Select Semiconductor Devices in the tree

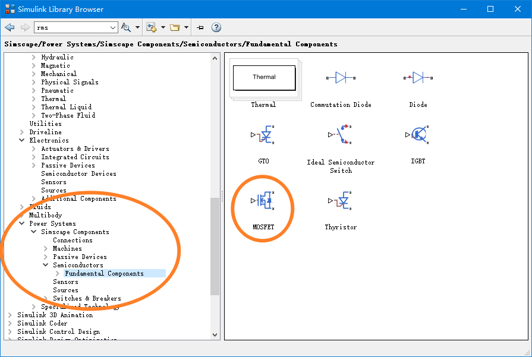point(78,173)
